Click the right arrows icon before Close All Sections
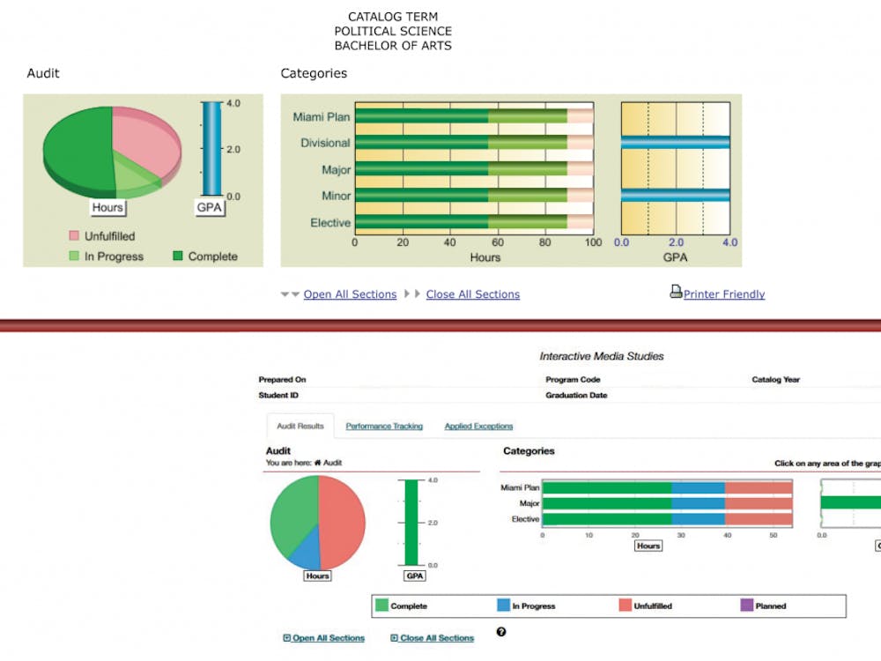 tap(412, 294)
